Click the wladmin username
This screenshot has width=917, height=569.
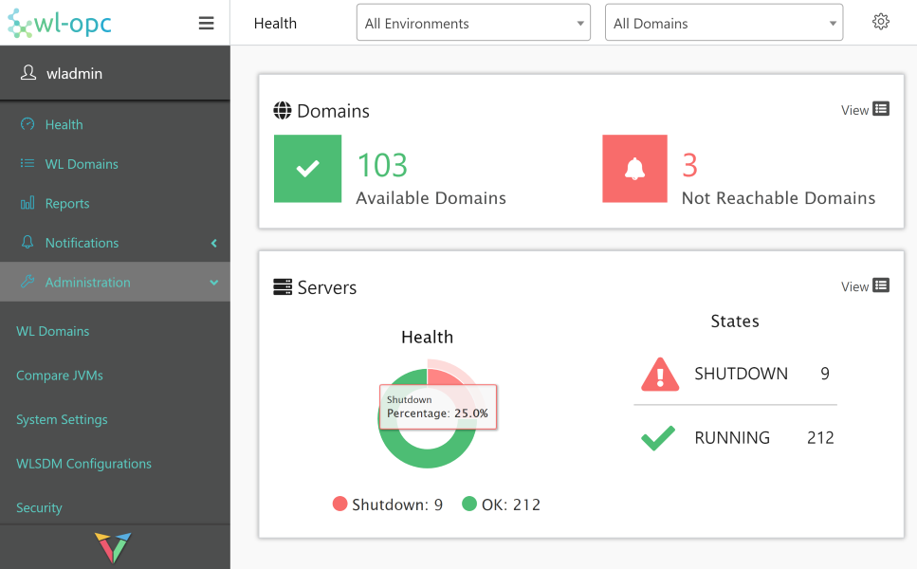click(x=74, y=74)
